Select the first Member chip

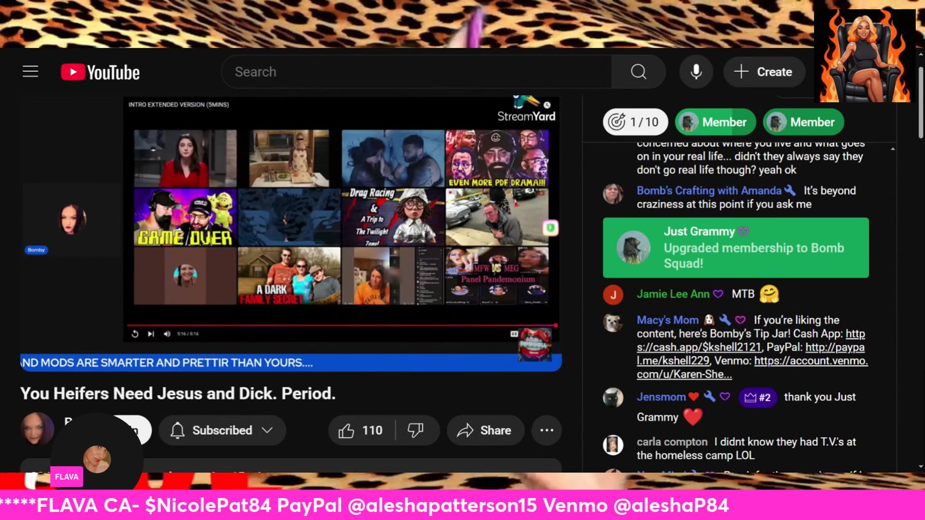(x=715, y=122)
